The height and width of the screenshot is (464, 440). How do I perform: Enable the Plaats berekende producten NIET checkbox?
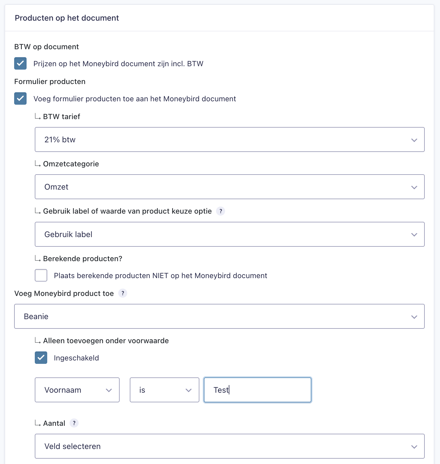point(41,275)
